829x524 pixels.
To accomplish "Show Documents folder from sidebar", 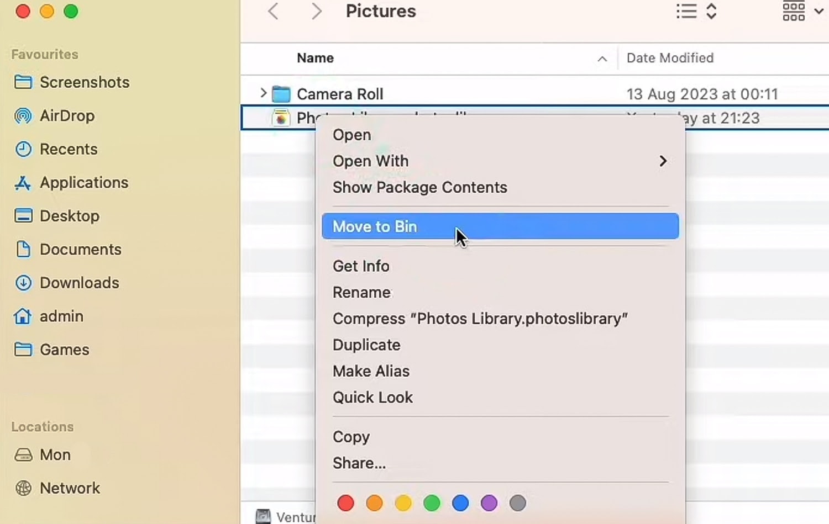I will 68,250.
